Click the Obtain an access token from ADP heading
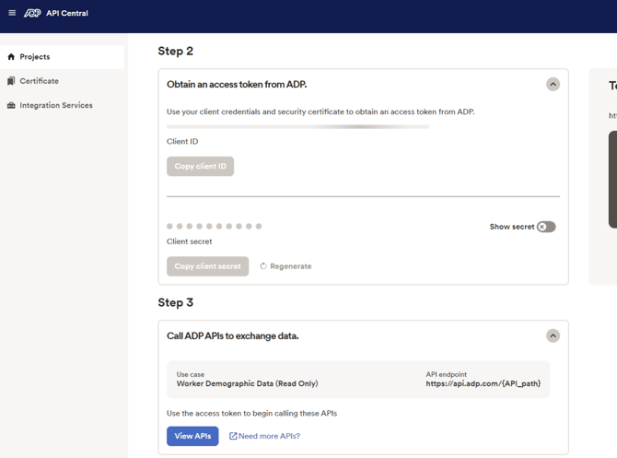 tap(237, 84)
